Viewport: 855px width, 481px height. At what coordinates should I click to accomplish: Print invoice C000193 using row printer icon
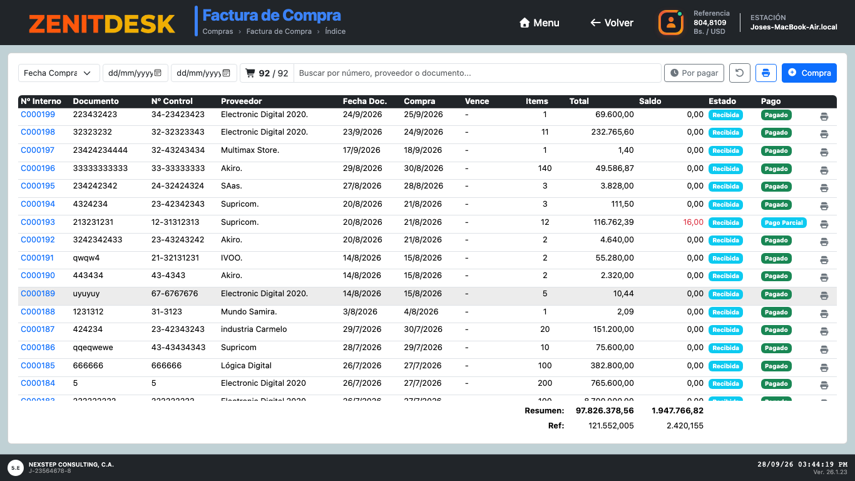[824, 224]
